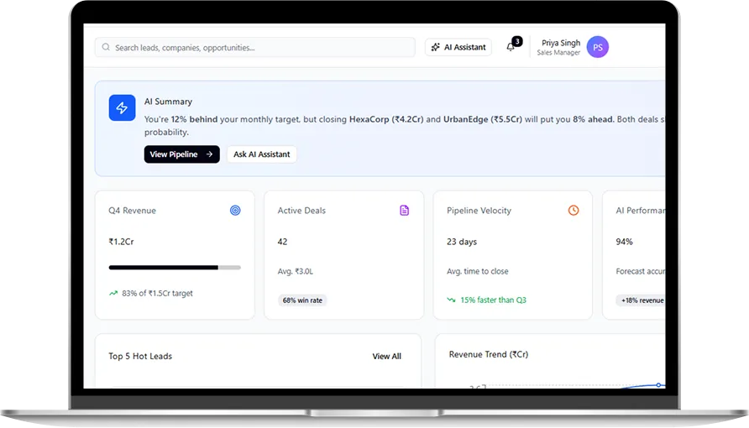Click the green upward trend arrow icon
The height and width of the screenshot is (428, 749).
coord(113,294)
